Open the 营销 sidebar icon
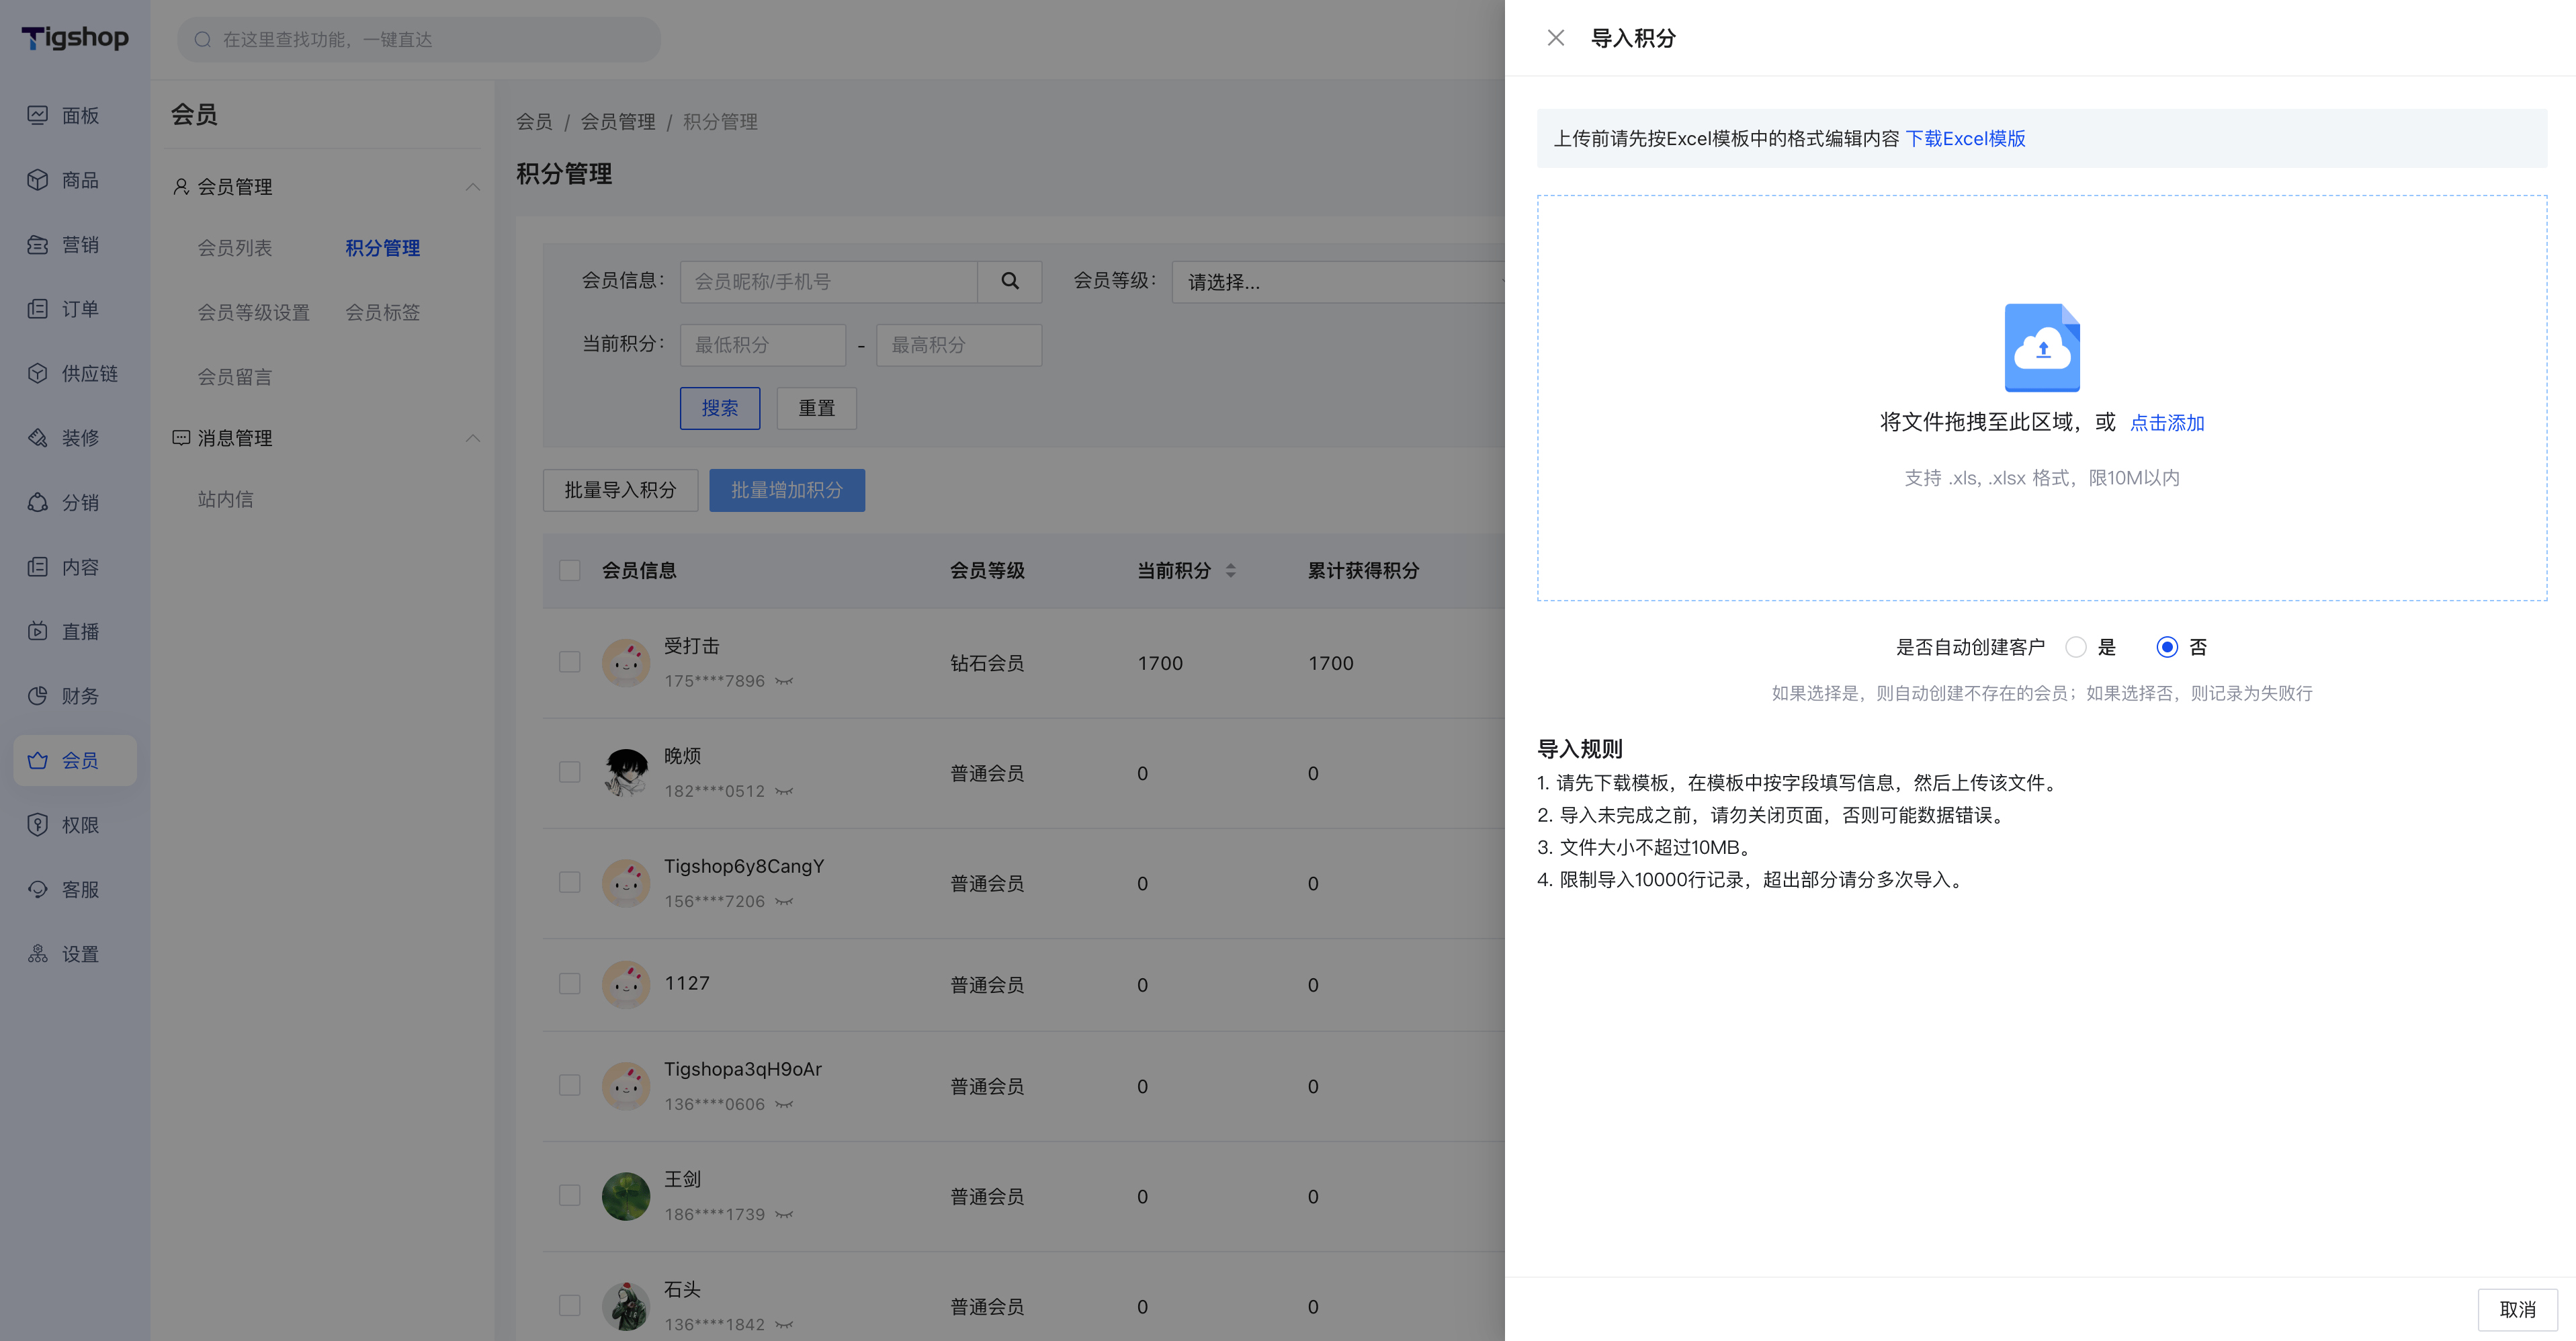Image resolution: width=2576 pixels, height=1341 pixels. [37, 244]
